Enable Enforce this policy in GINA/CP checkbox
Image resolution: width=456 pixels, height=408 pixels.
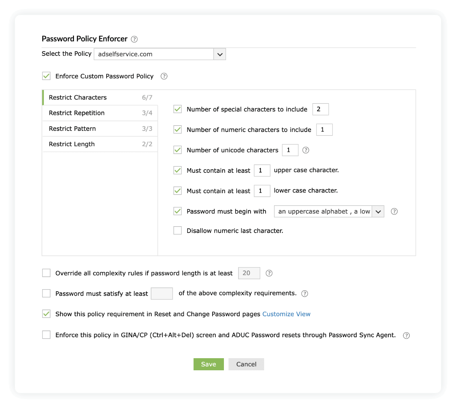coord(46,335)
